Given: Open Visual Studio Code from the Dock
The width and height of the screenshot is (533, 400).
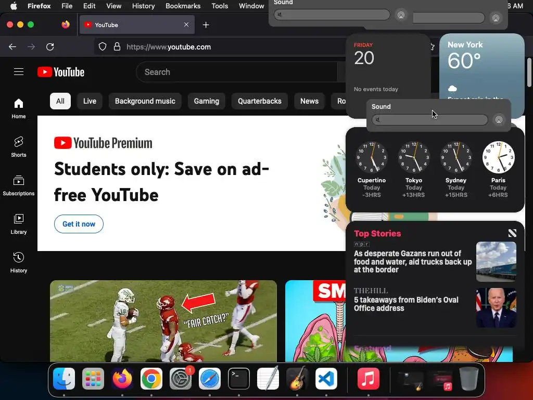Looking at the screenshot, I should coord(326,378).
